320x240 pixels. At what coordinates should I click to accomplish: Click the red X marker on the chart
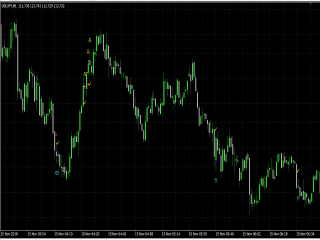click(56, 134)
